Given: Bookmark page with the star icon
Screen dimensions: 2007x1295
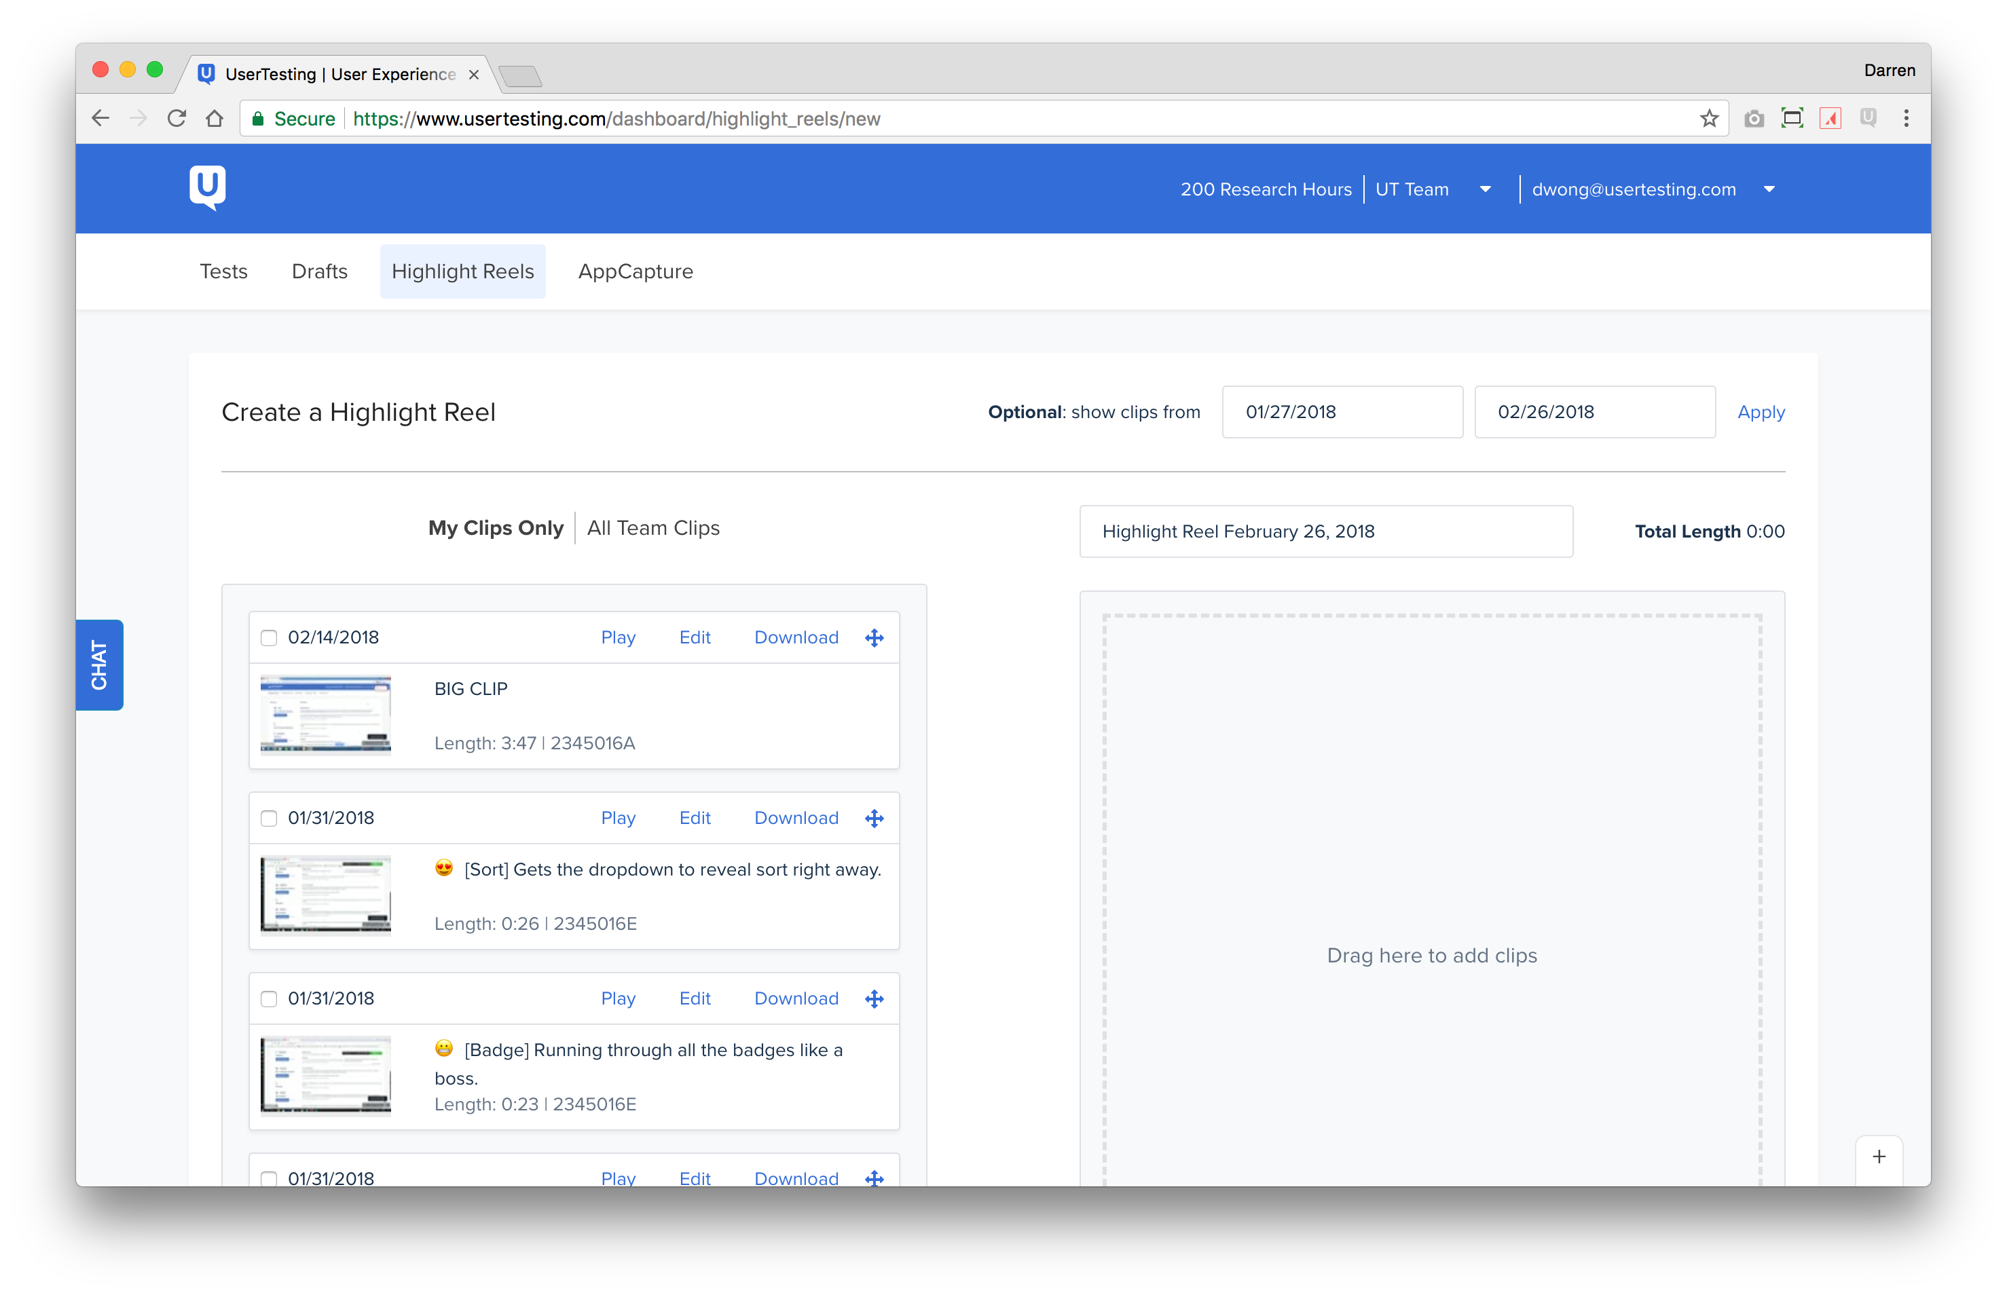Looking at the screenshot, I should point(1708,119).
